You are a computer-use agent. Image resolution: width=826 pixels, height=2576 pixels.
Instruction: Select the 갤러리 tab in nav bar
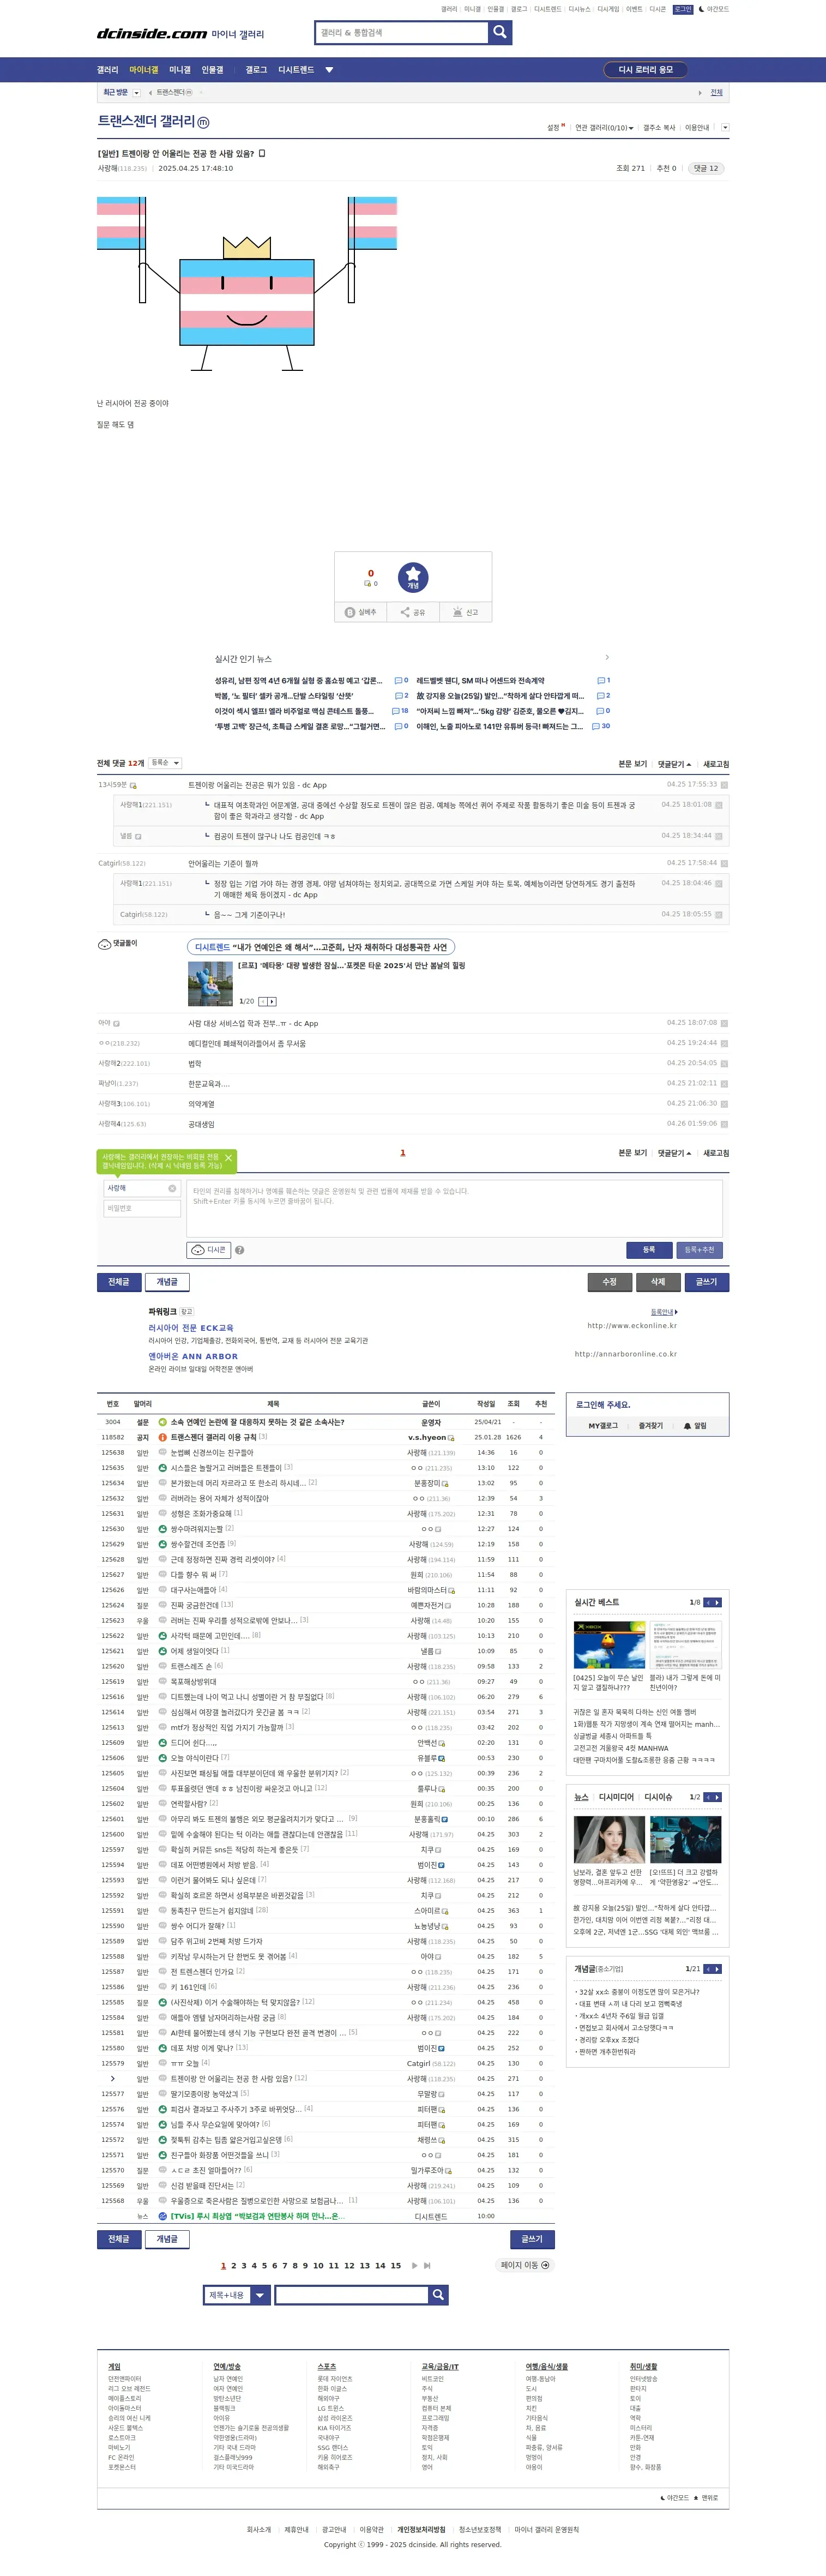[107, 70]
